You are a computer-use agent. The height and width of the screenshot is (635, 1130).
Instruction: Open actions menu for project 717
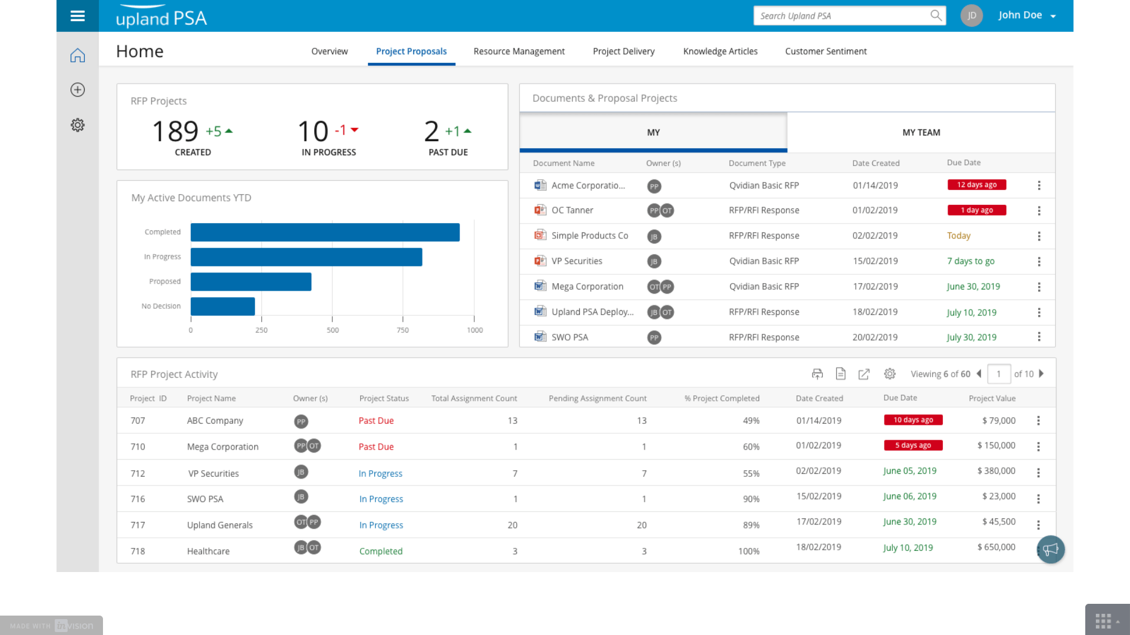point(1039,525)
